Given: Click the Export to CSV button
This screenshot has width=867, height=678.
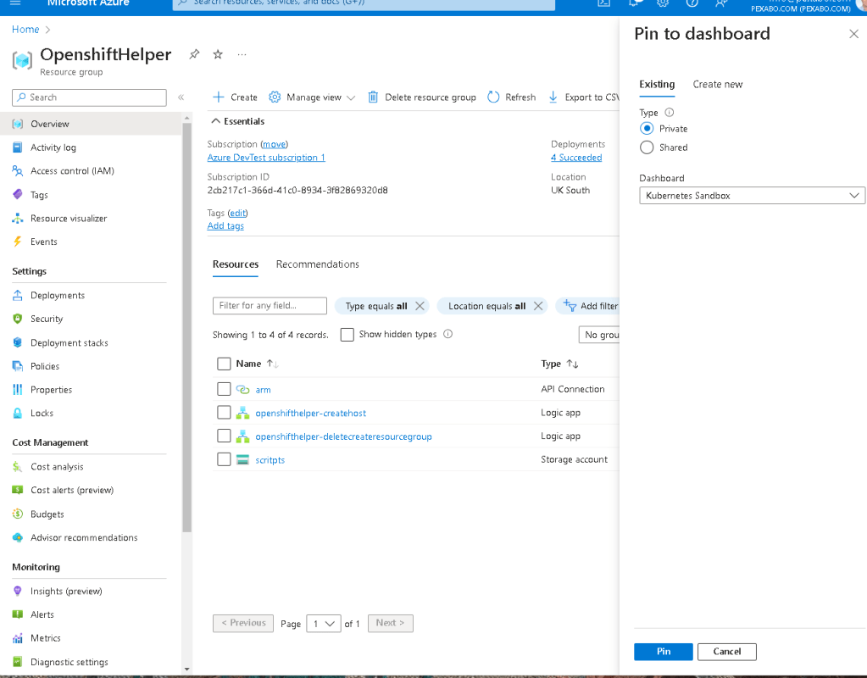Looking at the screenshot, I should (584, 97).
